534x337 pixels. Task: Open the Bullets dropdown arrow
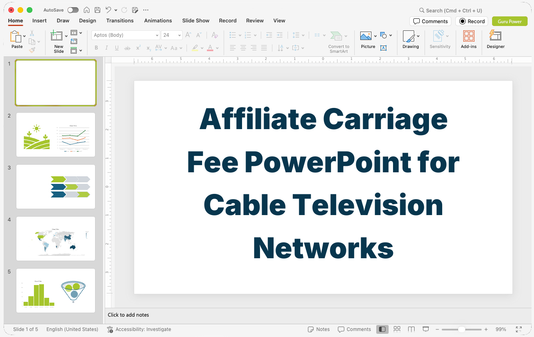(x=240, y=35)
